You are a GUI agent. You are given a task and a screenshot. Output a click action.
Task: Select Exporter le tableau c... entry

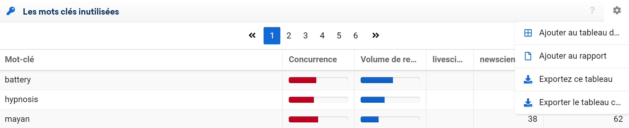point(572,102)
